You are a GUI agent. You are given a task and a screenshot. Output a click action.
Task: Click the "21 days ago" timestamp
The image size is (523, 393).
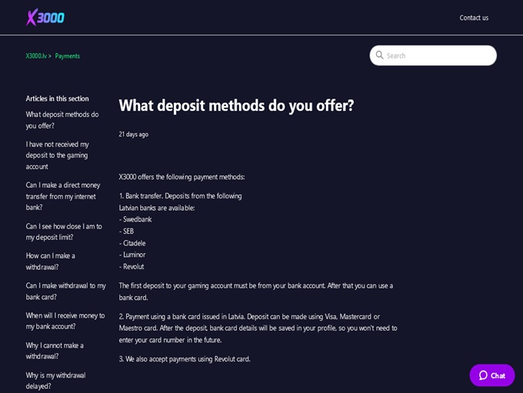(x=134, y=135)
